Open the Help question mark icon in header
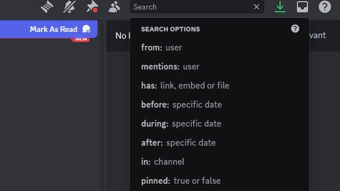Image resolution: width=340 pixels, height=191 pixels. pyautogui.click(x=325, y=7)
